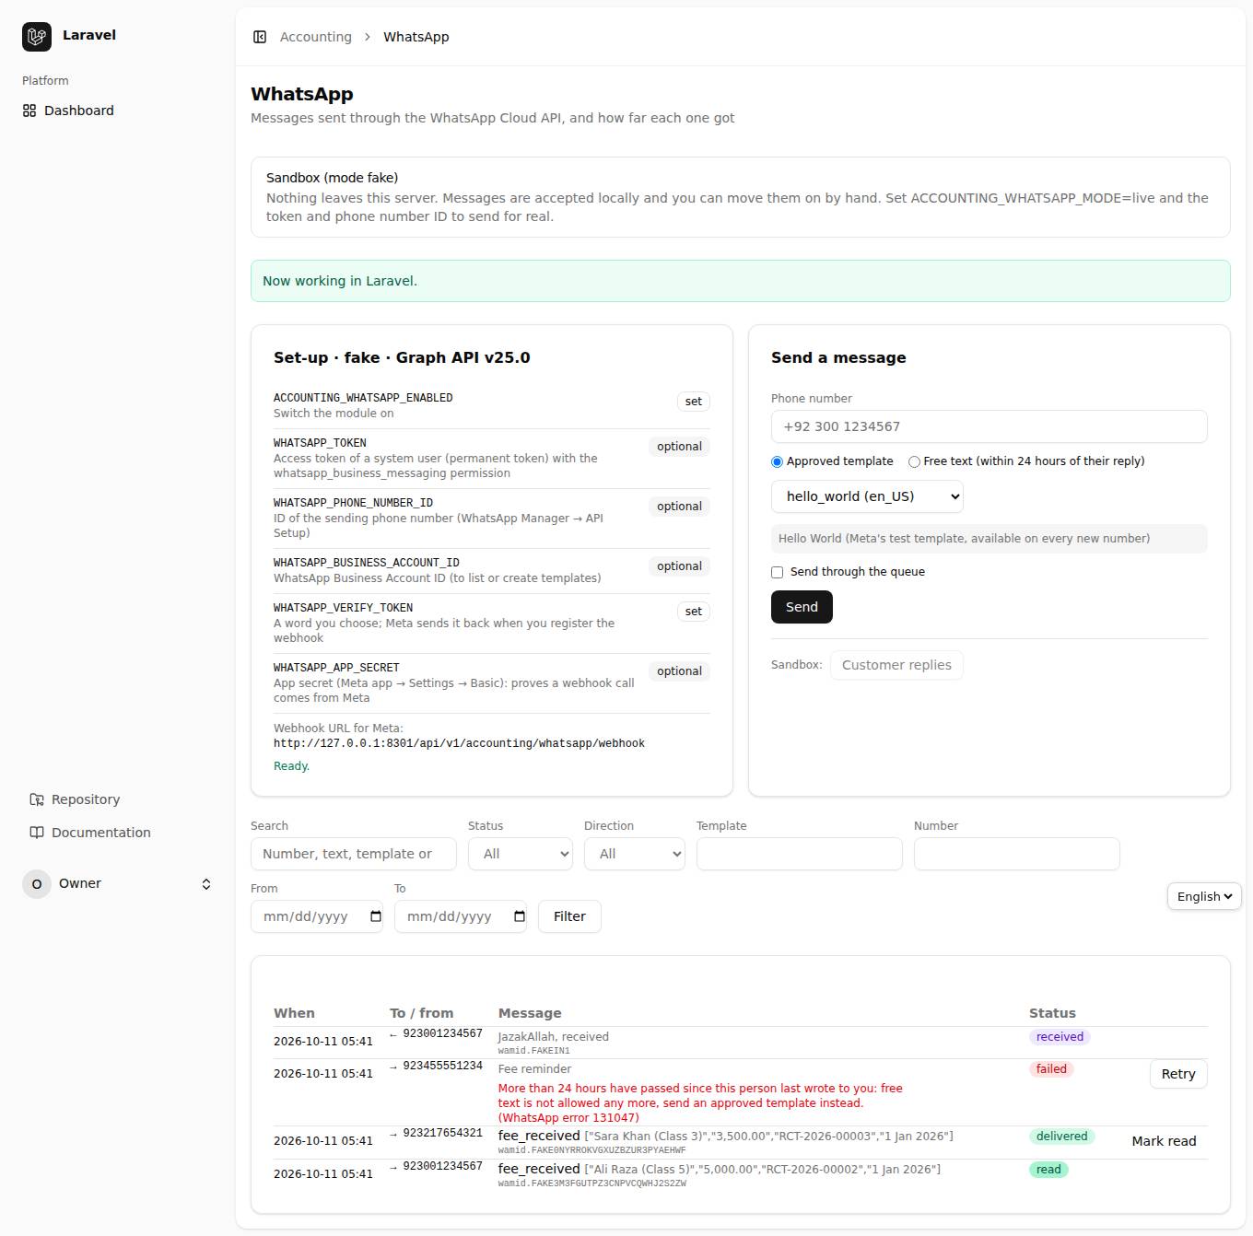Click the WHATSAPP_TOKEN optional badge

click(679, 447)
